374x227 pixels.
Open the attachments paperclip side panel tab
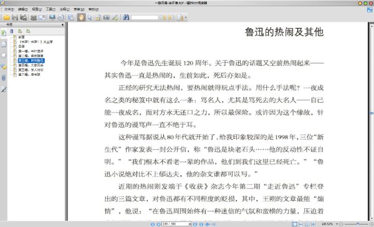[4, 78]
